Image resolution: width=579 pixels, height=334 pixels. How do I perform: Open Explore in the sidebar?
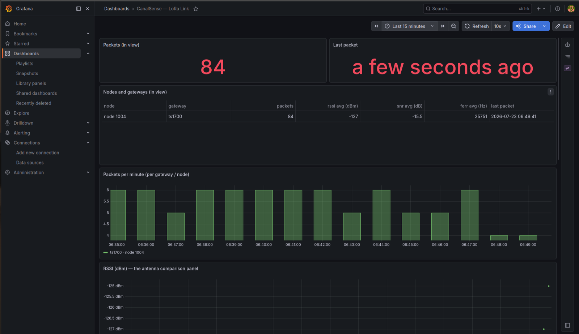pyautogui.click(x=21, y=113)
